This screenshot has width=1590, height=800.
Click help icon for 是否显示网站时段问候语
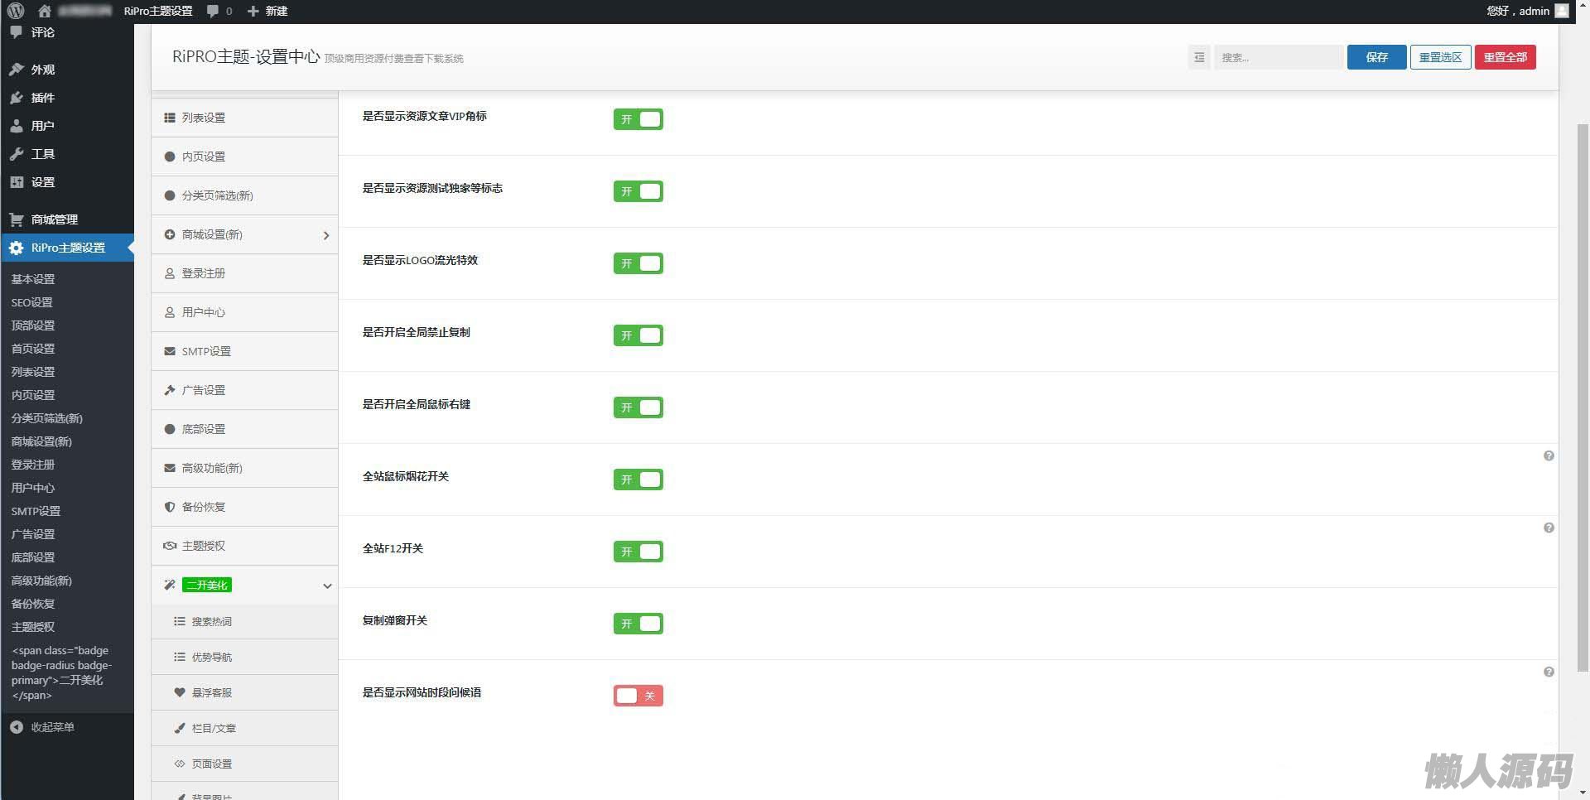[x=1549, y=672]
